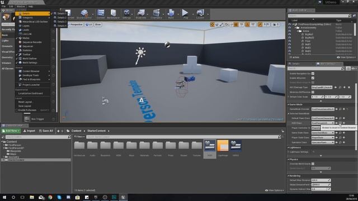Create new class plus icon for Spectator Class
The width and height of the screenshot is (358, 201).
pos(344,142)
